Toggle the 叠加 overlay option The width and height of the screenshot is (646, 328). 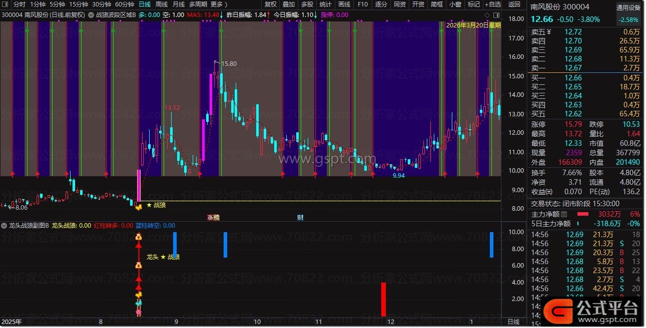289,4
